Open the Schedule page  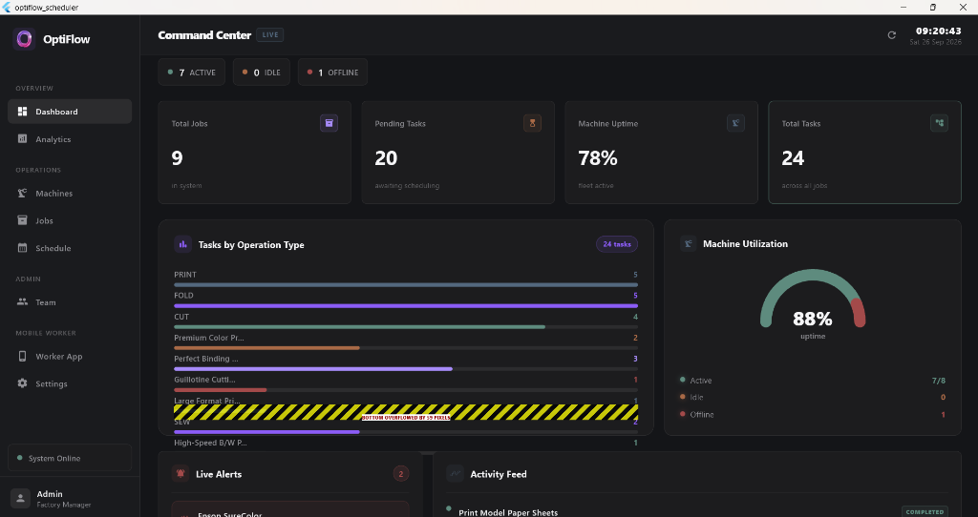[70, 248]
